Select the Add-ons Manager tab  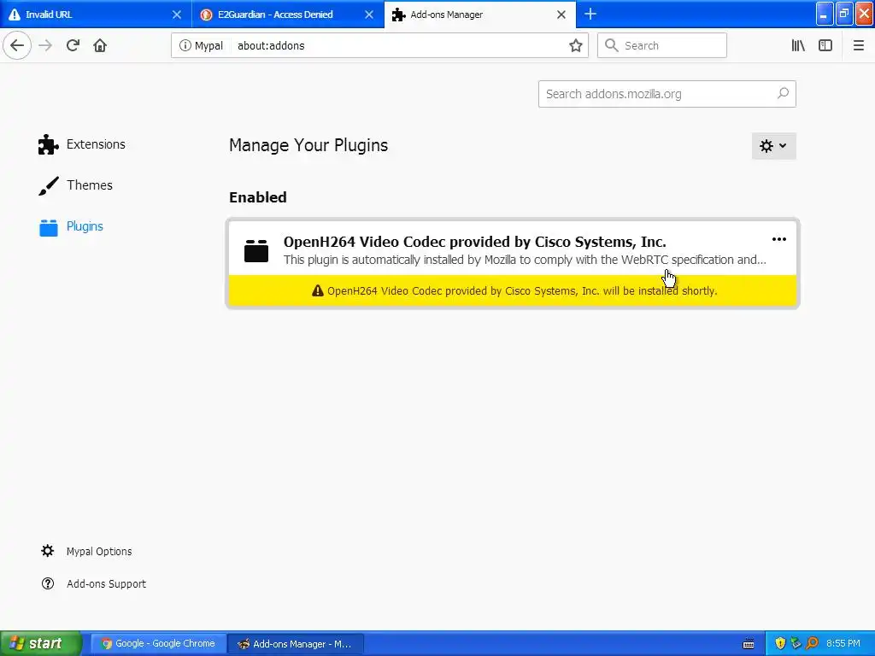(x=480, y=15)
